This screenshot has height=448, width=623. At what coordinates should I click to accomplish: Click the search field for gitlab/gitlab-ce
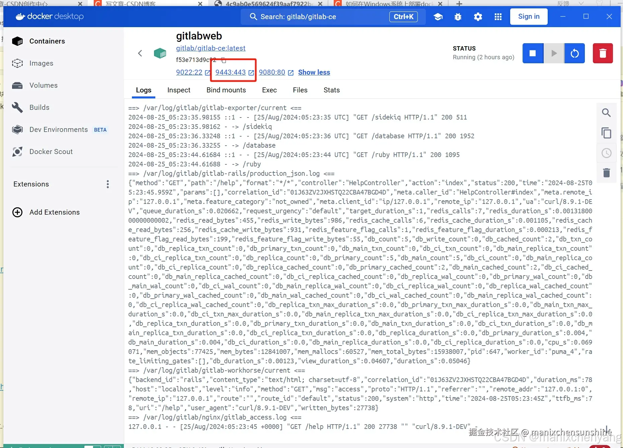point(333,17)
